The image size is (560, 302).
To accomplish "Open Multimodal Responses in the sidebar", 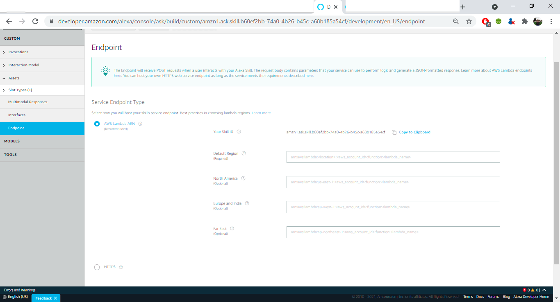I will [42, 102].
